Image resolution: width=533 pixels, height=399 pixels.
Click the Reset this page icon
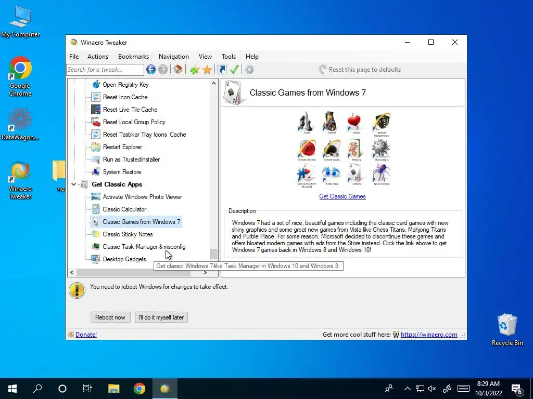pos(323,70)
